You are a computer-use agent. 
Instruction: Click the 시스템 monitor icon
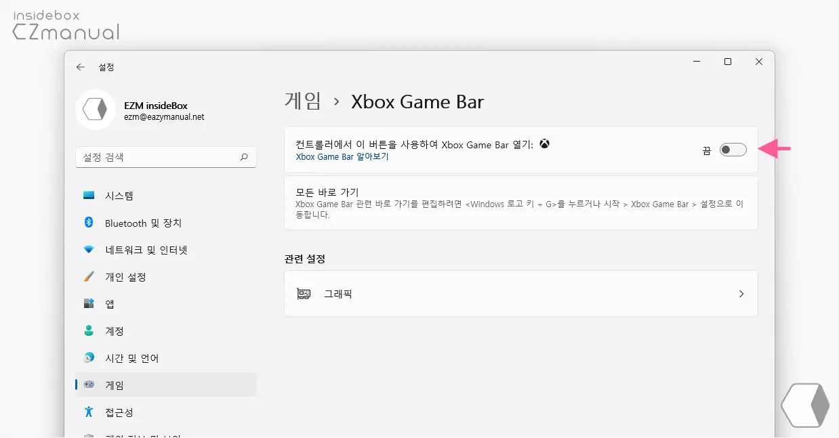point(89,196)
